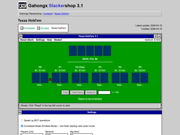Click the 'Latest update: 2026-04-19' text
The width and height of the screenshot is (180, 135).
[x=149, y=25]
